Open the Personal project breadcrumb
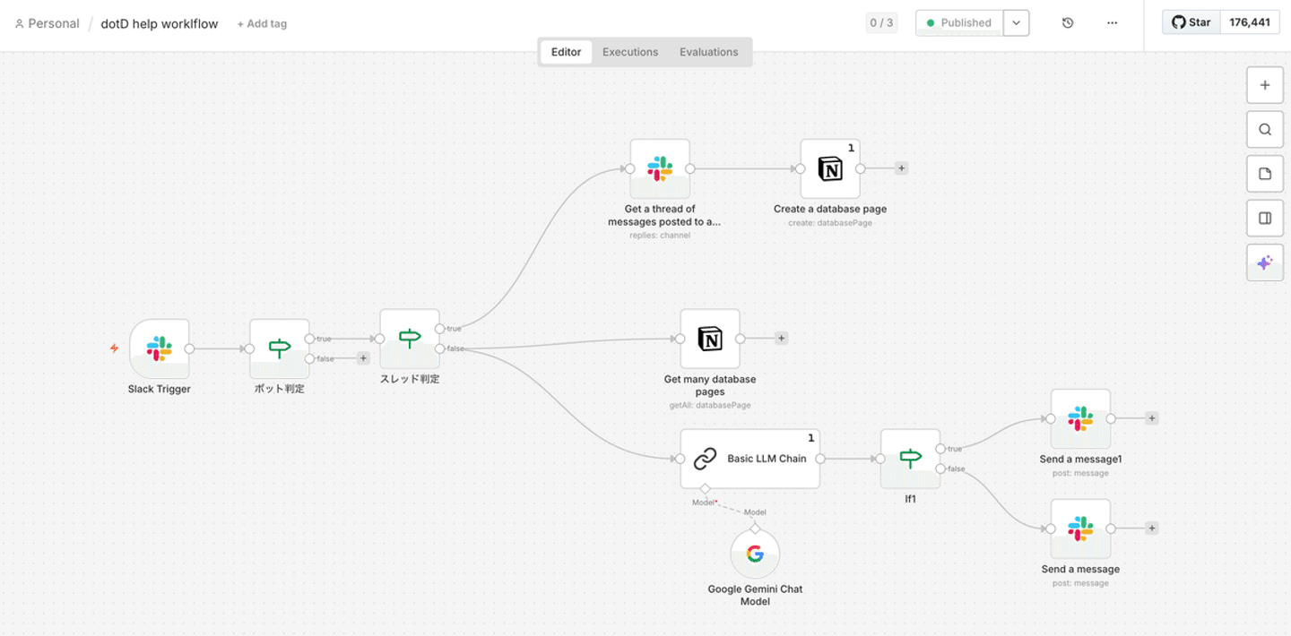 [x=48, y=23]
